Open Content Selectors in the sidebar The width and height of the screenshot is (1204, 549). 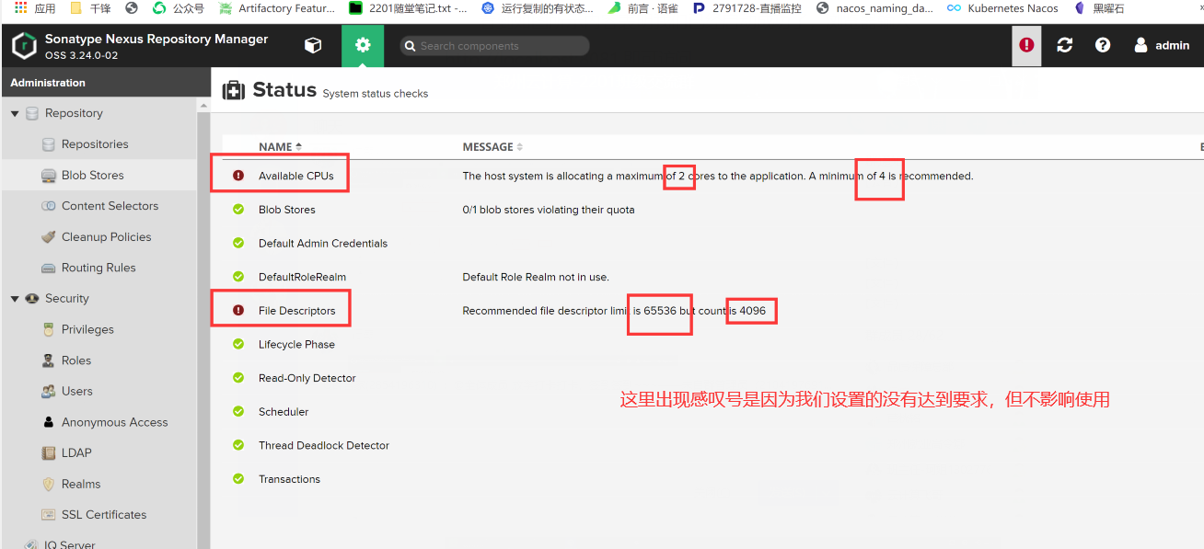[x=110, y=206]
